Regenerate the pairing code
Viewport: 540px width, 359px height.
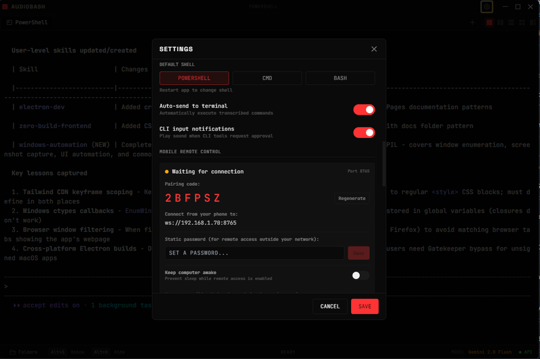pyautogui.click(x=352, y=198)
